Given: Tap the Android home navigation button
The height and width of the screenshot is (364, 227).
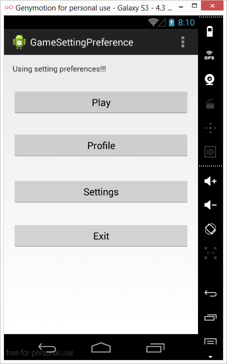Looking at the screenshot, I should (101, 347).
